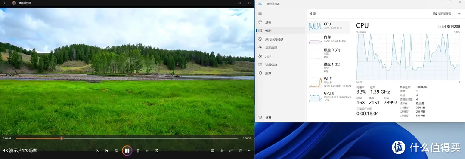Screen dimensions: 465x159
Task: Enter fullscreen video mode
Action: click(x=231, y=150)
